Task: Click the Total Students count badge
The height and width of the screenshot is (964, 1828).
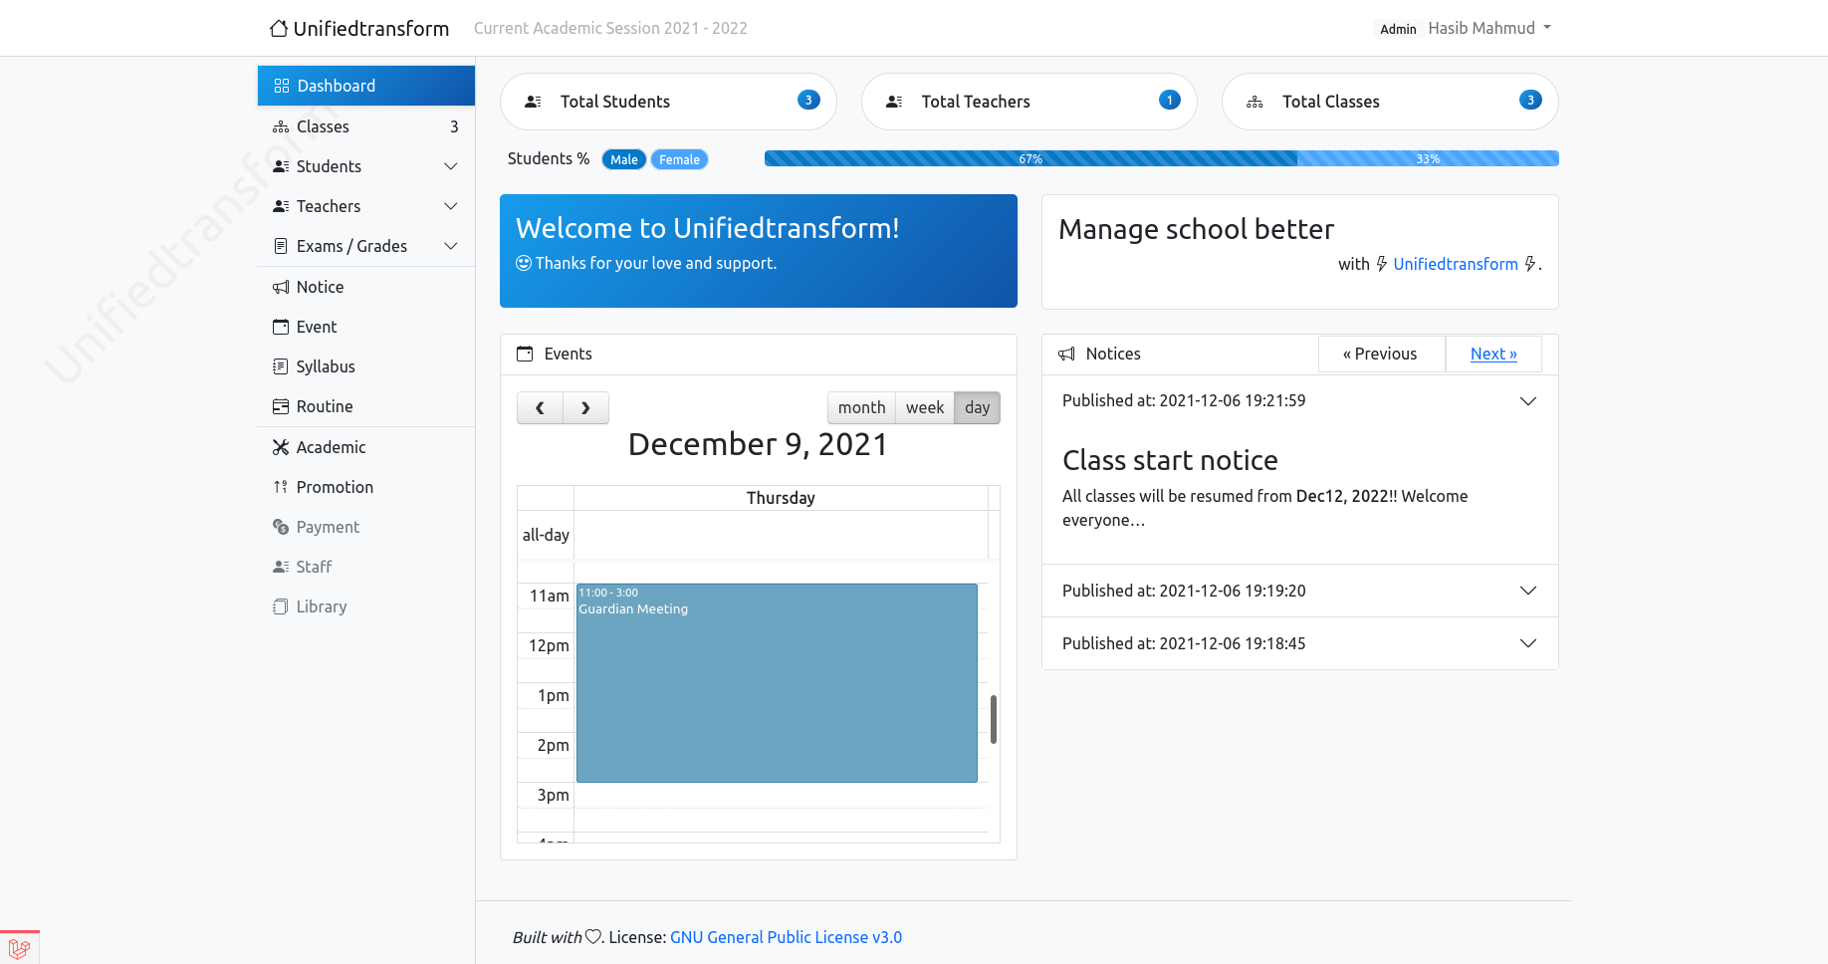Action: pos(808,100)
